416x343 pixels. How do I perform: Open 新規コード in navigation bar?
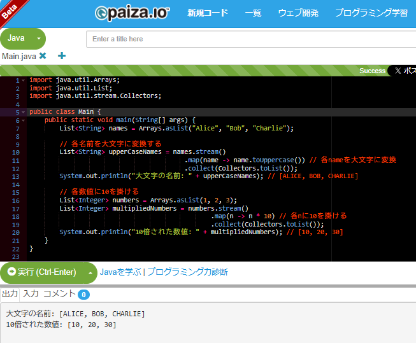(207, 13)
